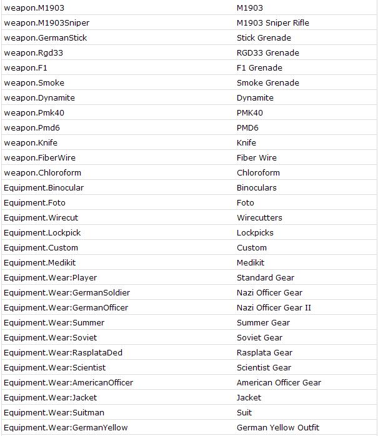Select the Wirecutters value cell
The height and width of the screenshot is (436, 378).
pos(259,218)
